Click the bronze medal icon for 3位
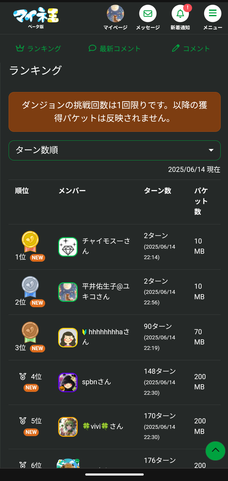 pyautogui.click(x=30, y=332)
